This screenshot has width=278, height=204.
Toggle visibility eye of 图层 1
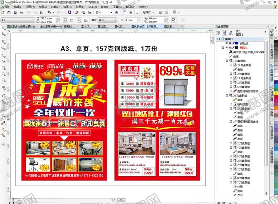(x=226, y=48)
